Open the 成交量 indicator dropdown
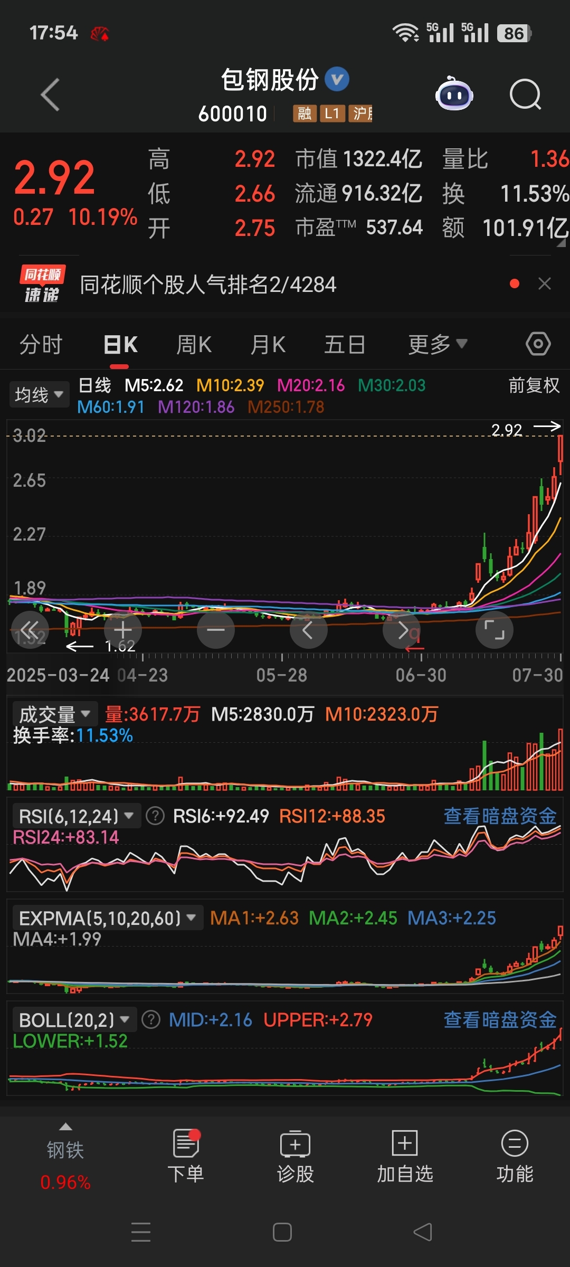The image size is (570, 1267). (x=55, y=714)
